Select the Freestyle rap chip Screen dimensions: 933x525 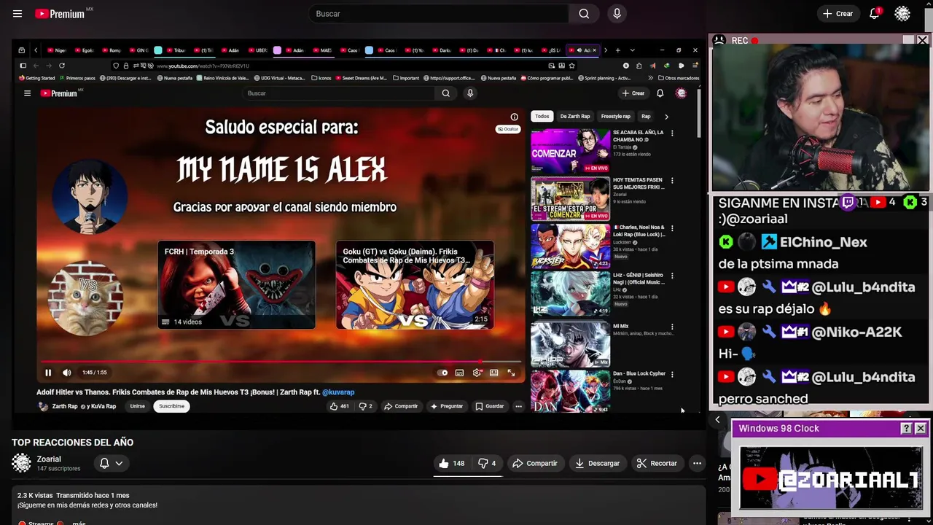pyautogui.click(x=616, y=117)
